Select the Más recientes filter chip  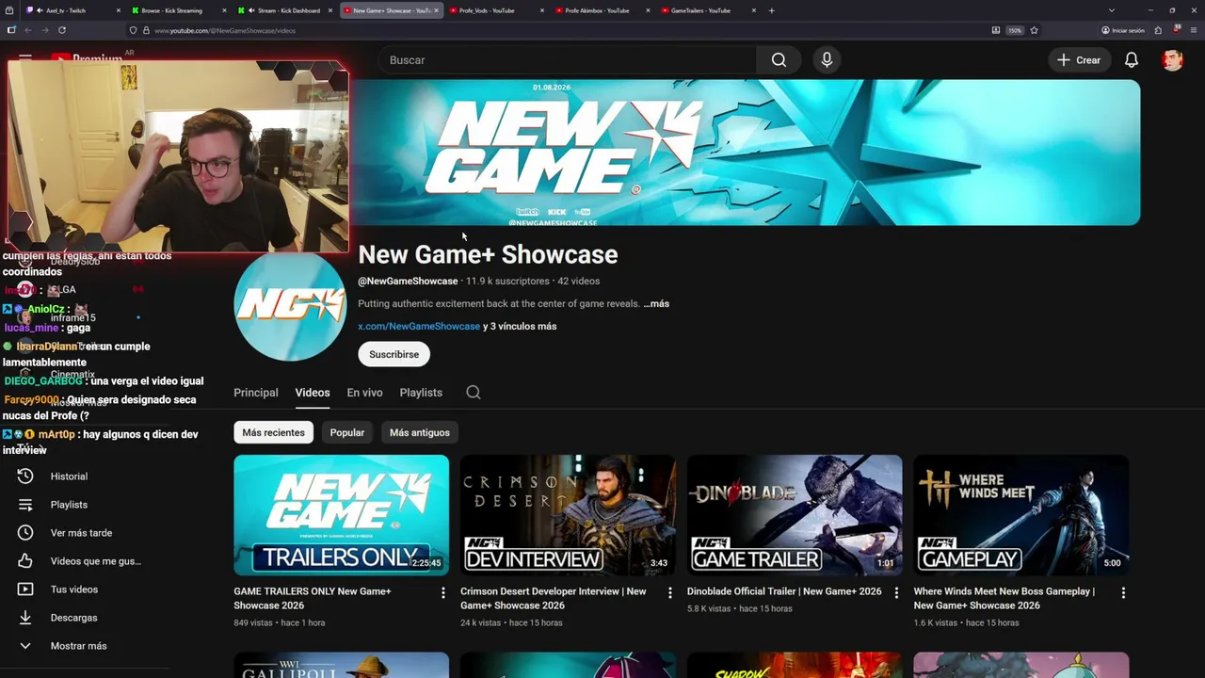click(273, 432)
